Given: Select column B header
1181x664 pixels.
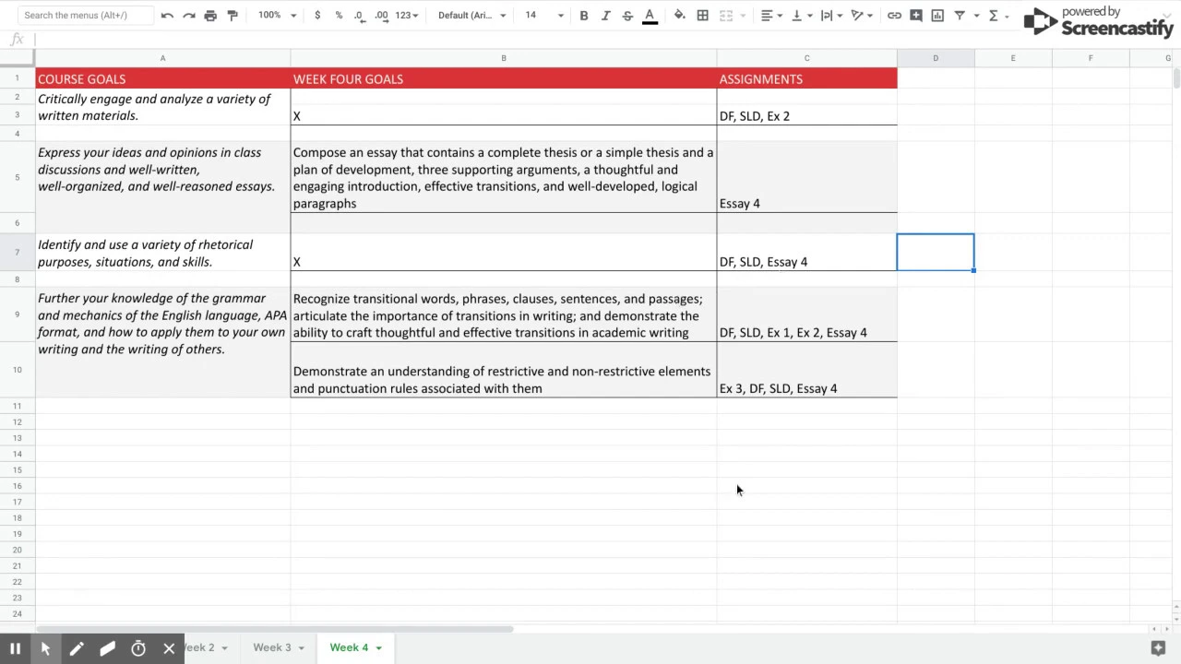Looking at the screenshot, I should (x=504, y=58).
